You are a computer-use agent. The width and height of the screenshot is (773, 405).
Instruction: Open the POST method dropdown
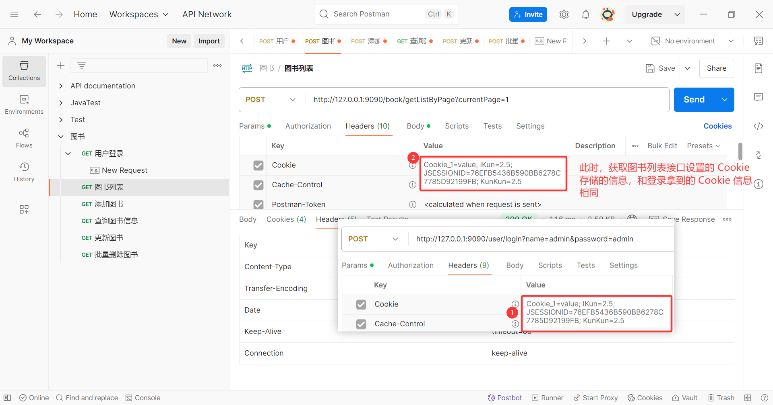click(271, 100)
